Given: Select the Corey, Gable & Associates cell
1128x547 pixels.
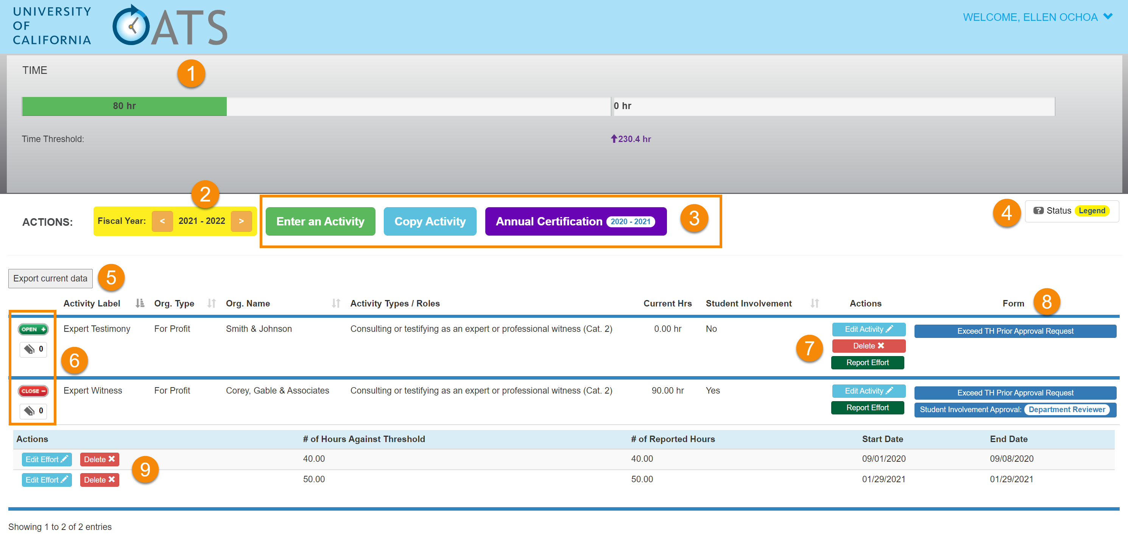Looking at the screenshot, I should coord(277,391).
